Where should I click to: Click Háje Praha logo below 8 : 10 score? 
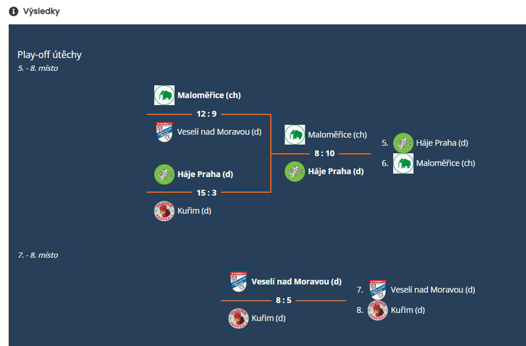[x=295, y=171]
